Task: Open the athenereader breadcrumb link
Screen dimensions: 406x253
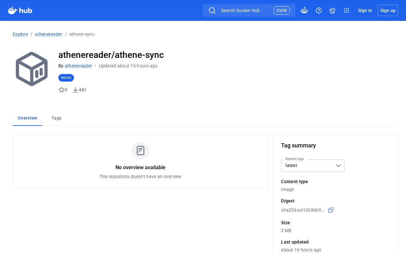Action: tap(49, 34)
